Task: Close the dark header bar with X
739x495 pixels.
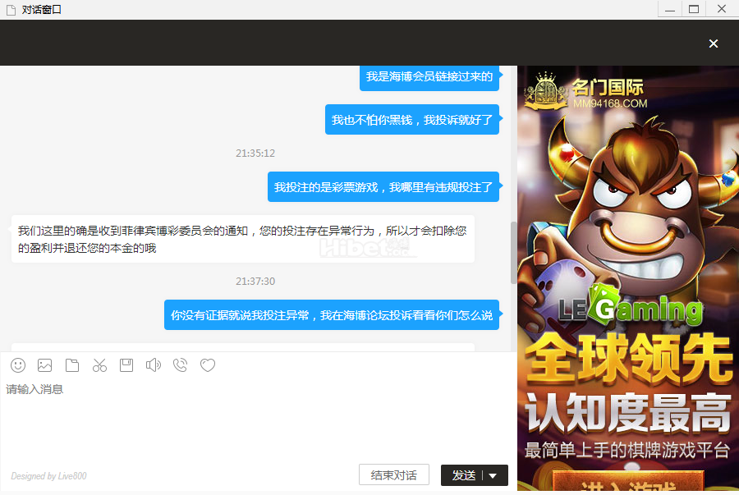Action: [x=714, y=44]
